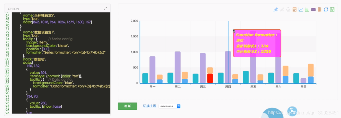
Task: Click the Series formatter code line
Action: (x=66, y=52)
